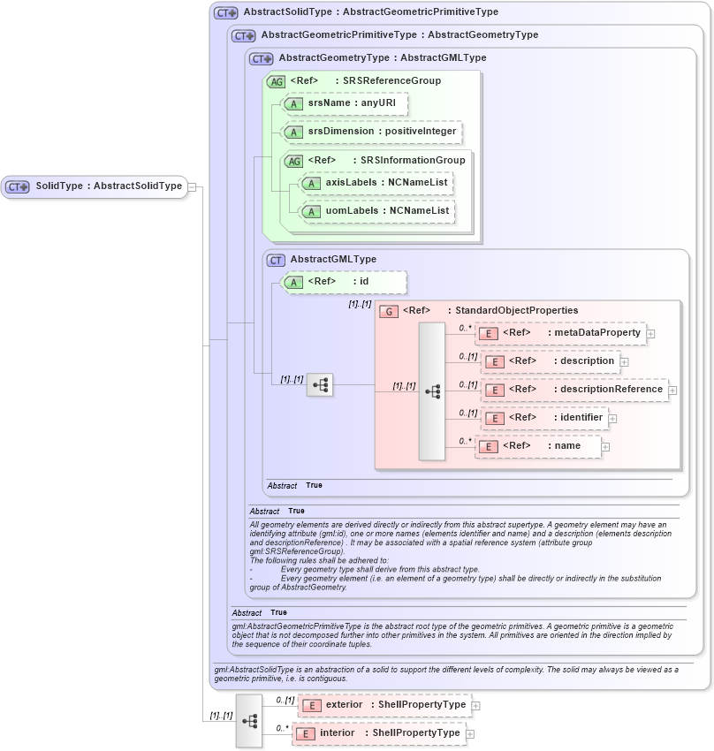Select the AbstractGMLType title text
The width and height of the screenshot is (714, 751).
(333, 259)
